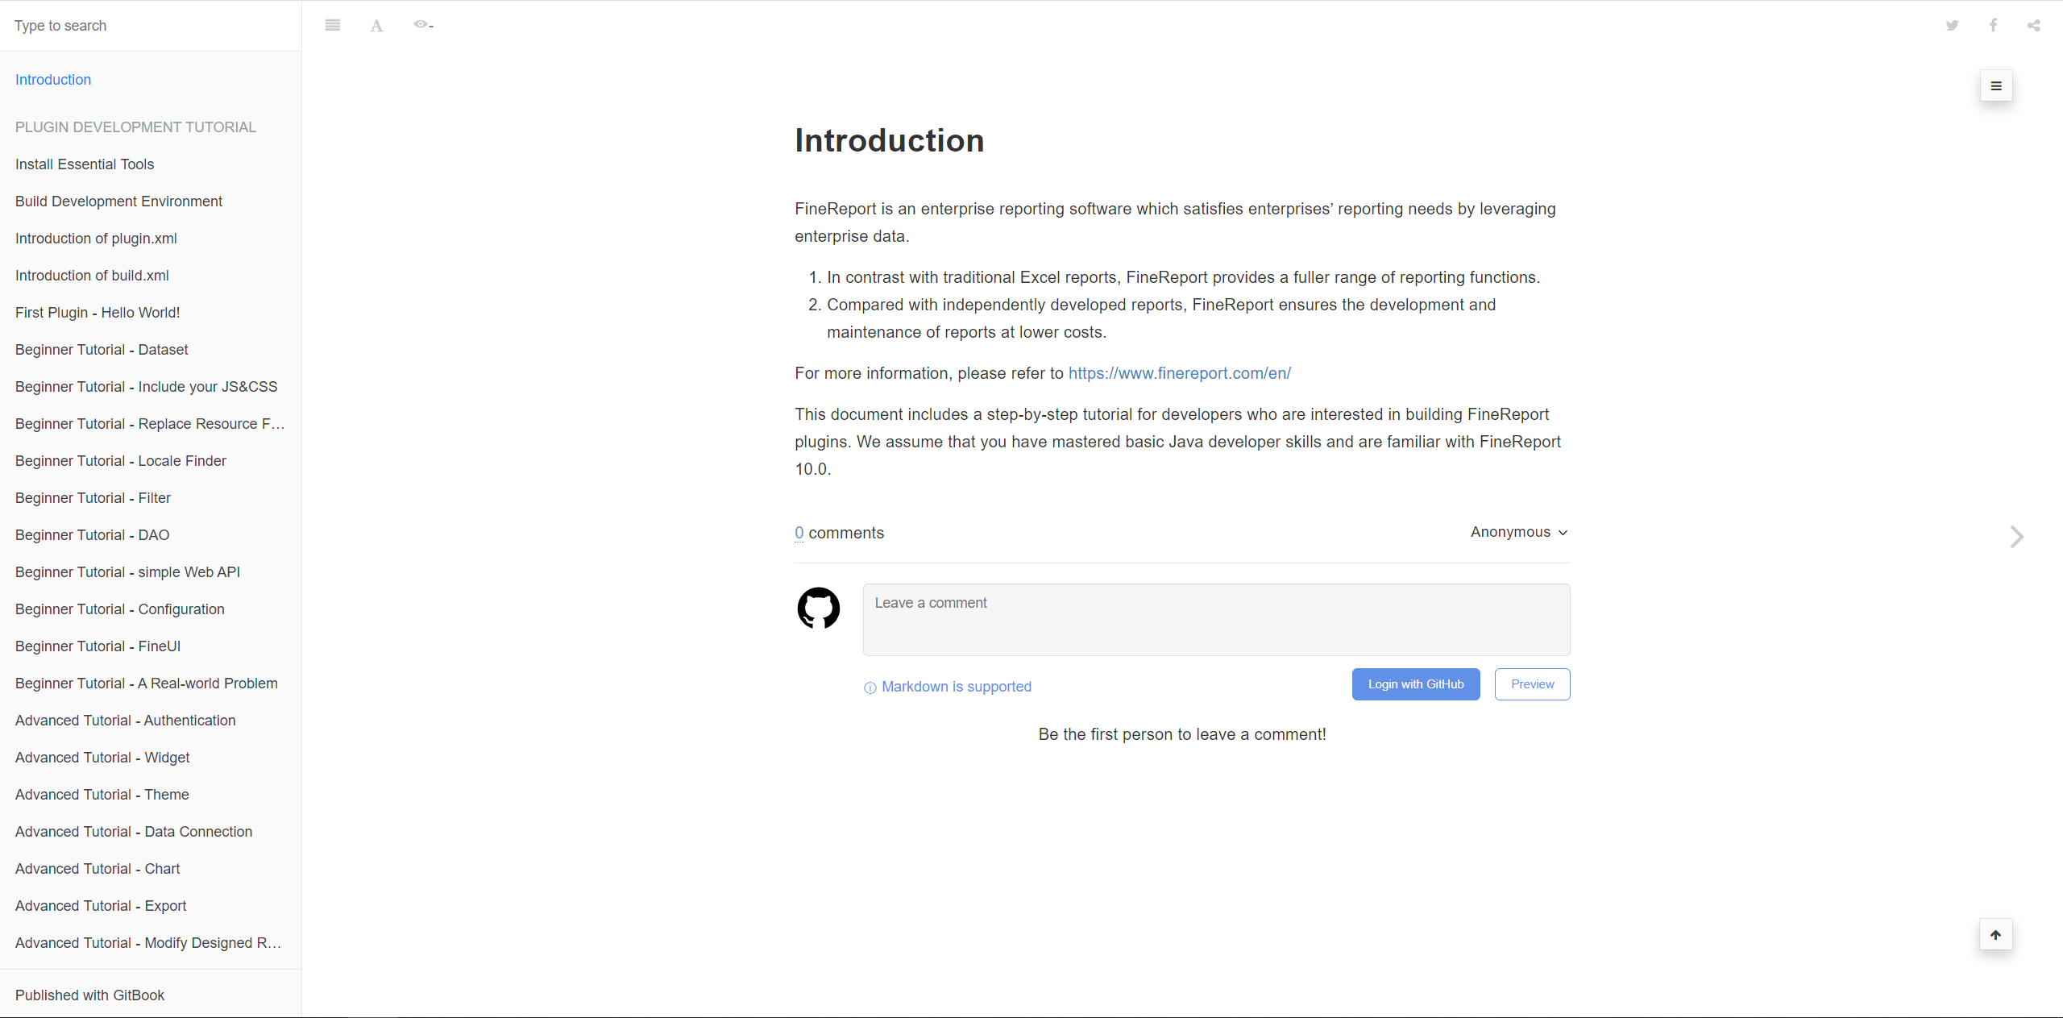2063x1018 pixels.
Task: Select Introduction in the sidebar
Action: [x=52, y=79]
